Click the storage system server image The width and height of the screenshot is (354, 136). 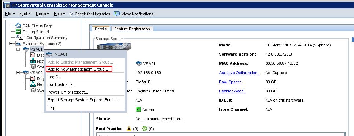tap(114, 46)
